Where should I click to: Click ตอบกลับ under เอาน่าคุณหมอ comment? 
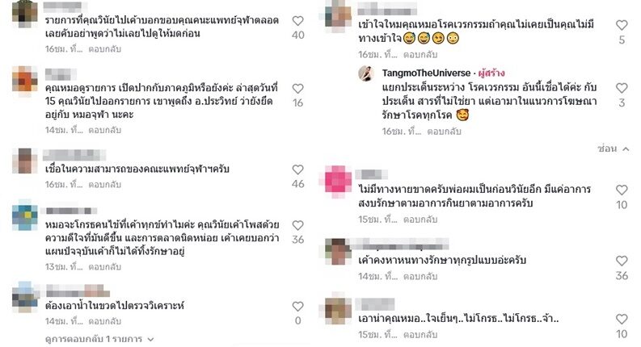click(420, 335)
